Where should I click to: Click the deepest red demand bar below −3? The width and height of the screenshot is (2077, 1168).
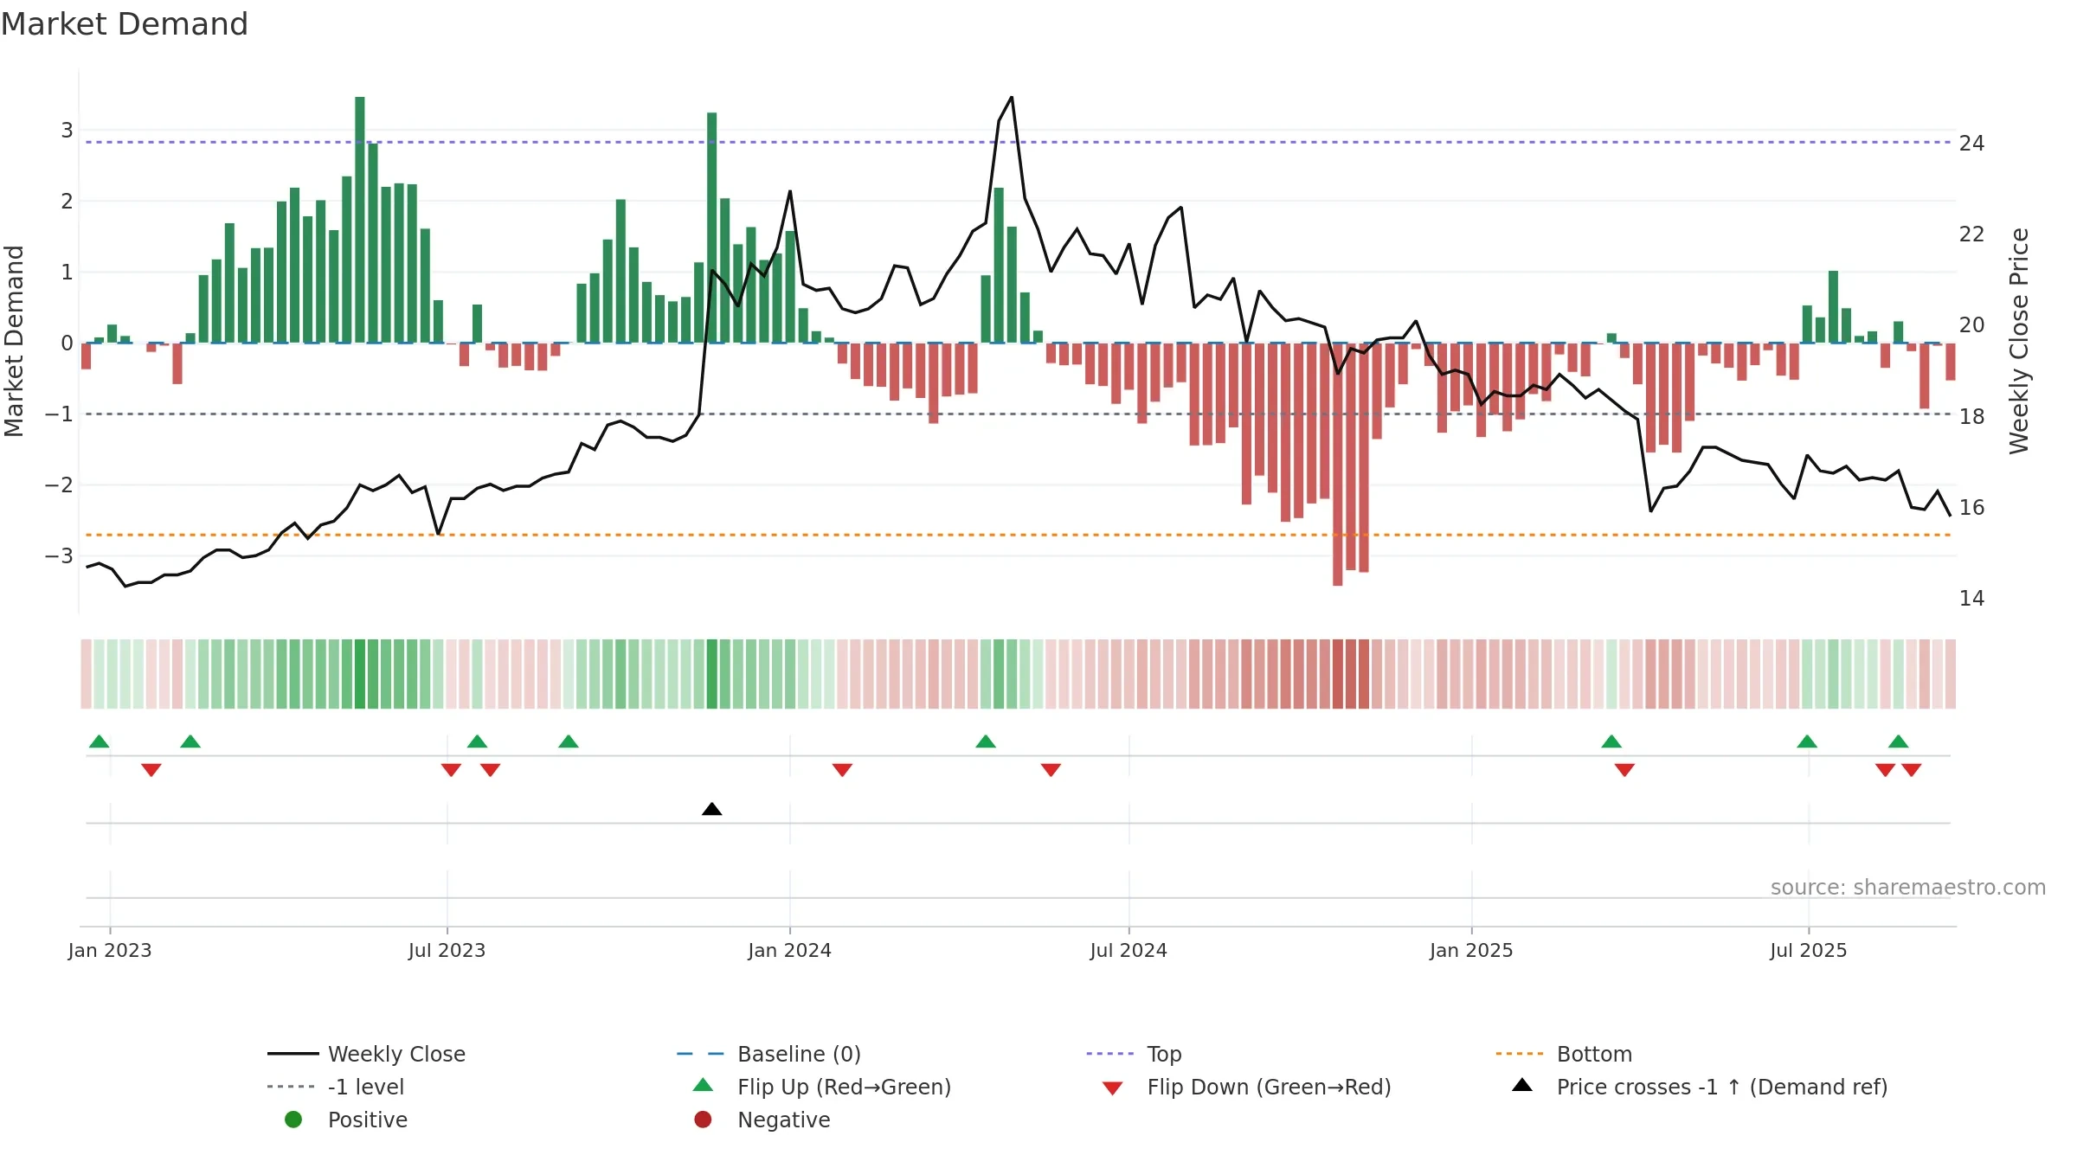[1337, 465]
